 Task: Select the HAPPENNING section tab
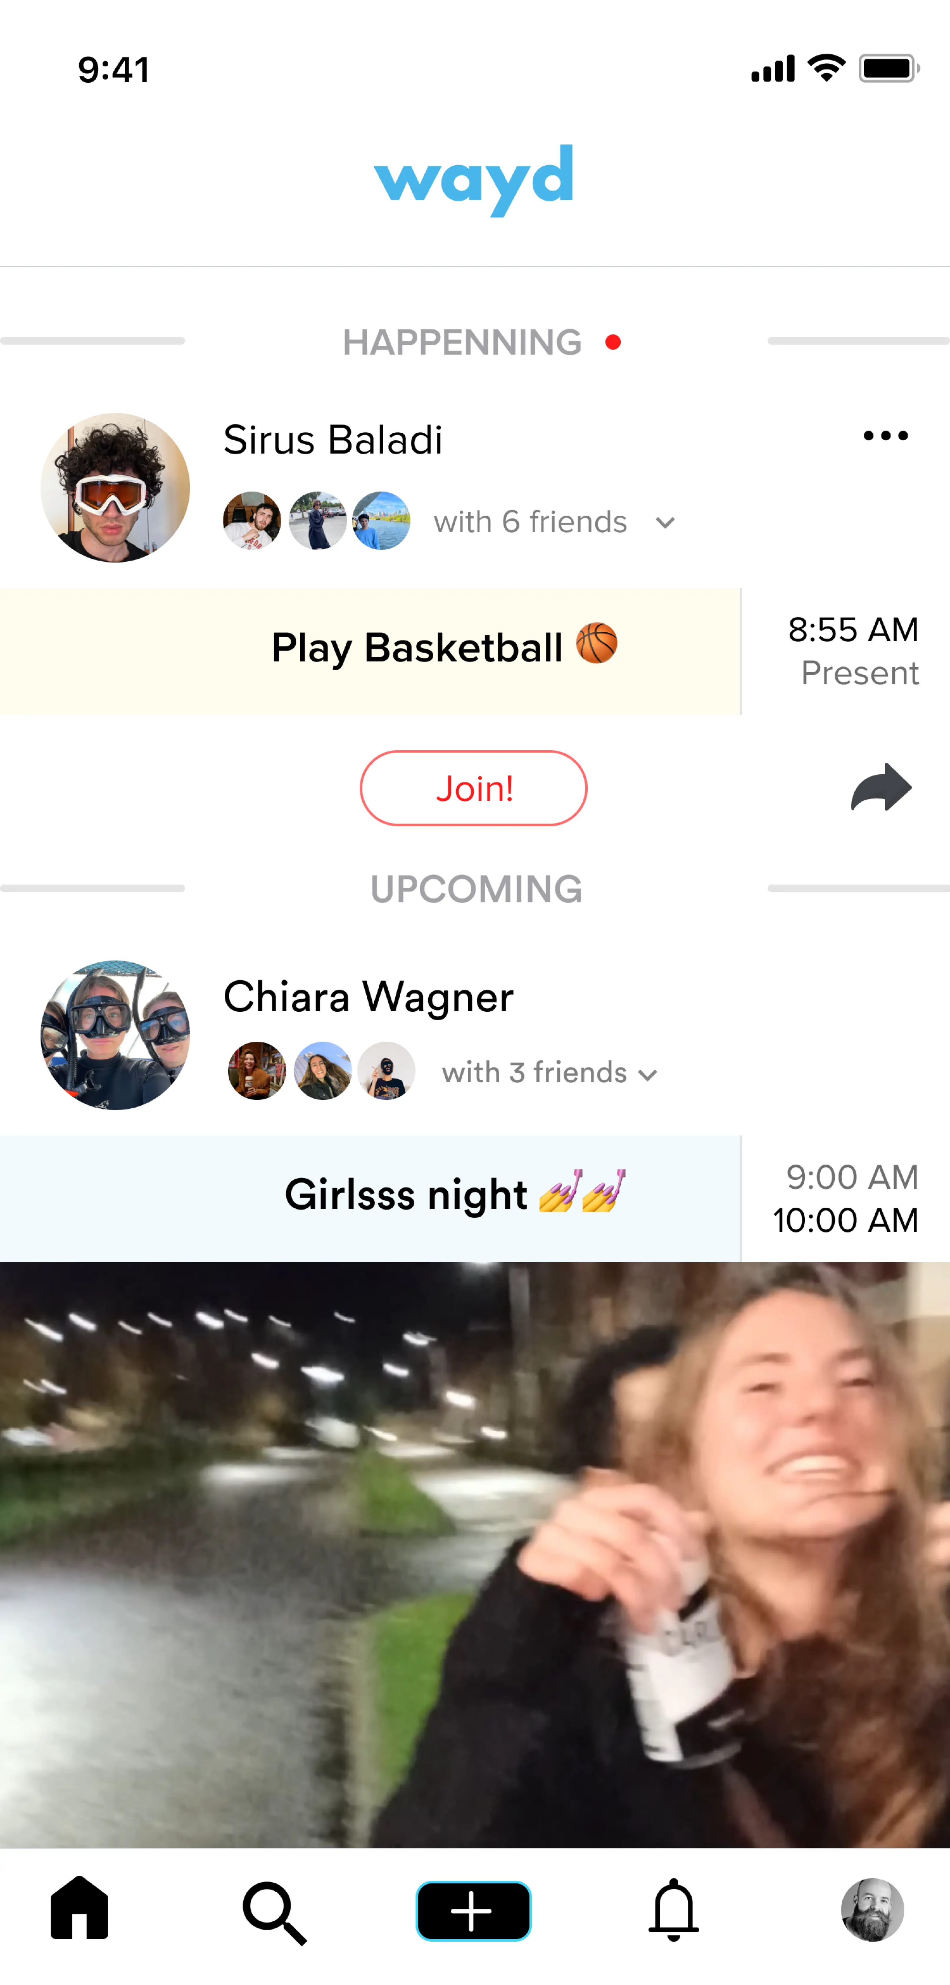[x=474, y=340]
